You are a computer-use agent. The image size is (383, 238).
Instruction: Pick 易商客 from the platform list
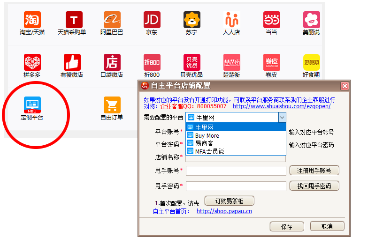236,143
